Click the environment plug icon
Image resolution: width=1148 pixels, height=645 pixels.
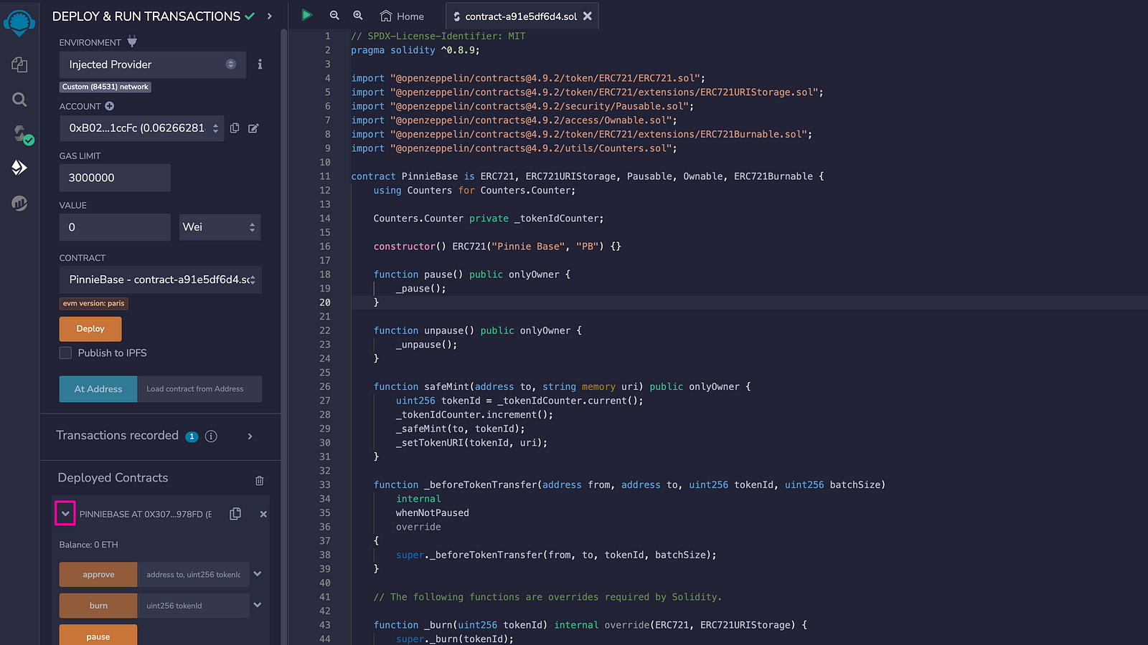[132, 42]
